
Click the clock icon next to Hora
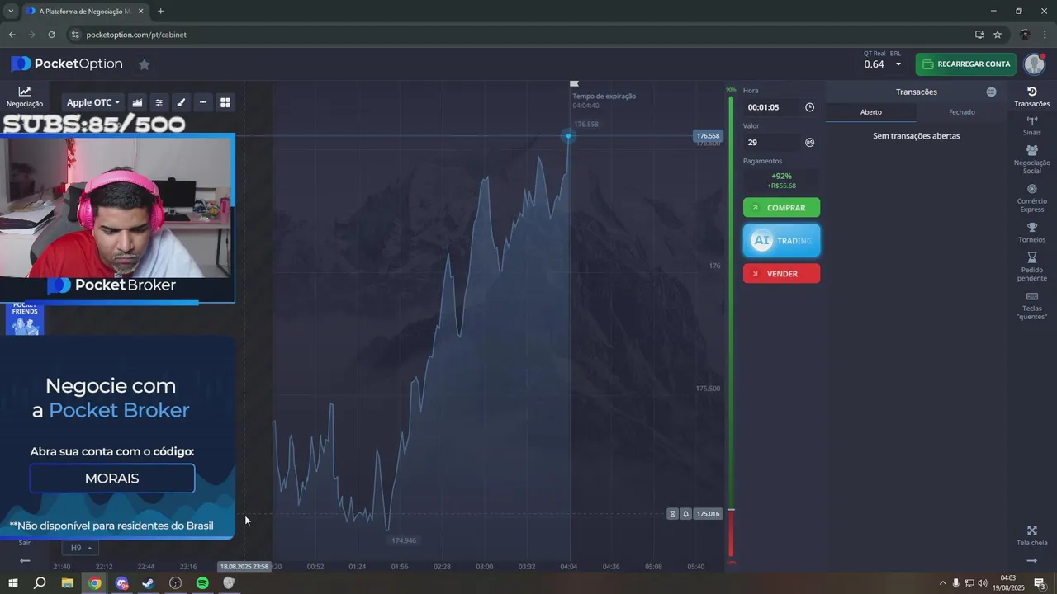(x=809, y=107)
